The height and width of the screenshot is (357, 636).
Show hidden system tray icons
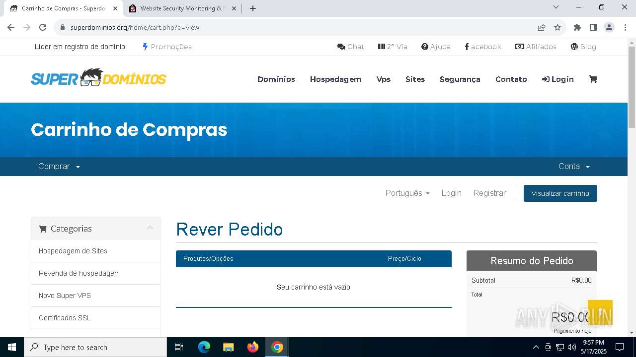536,347
